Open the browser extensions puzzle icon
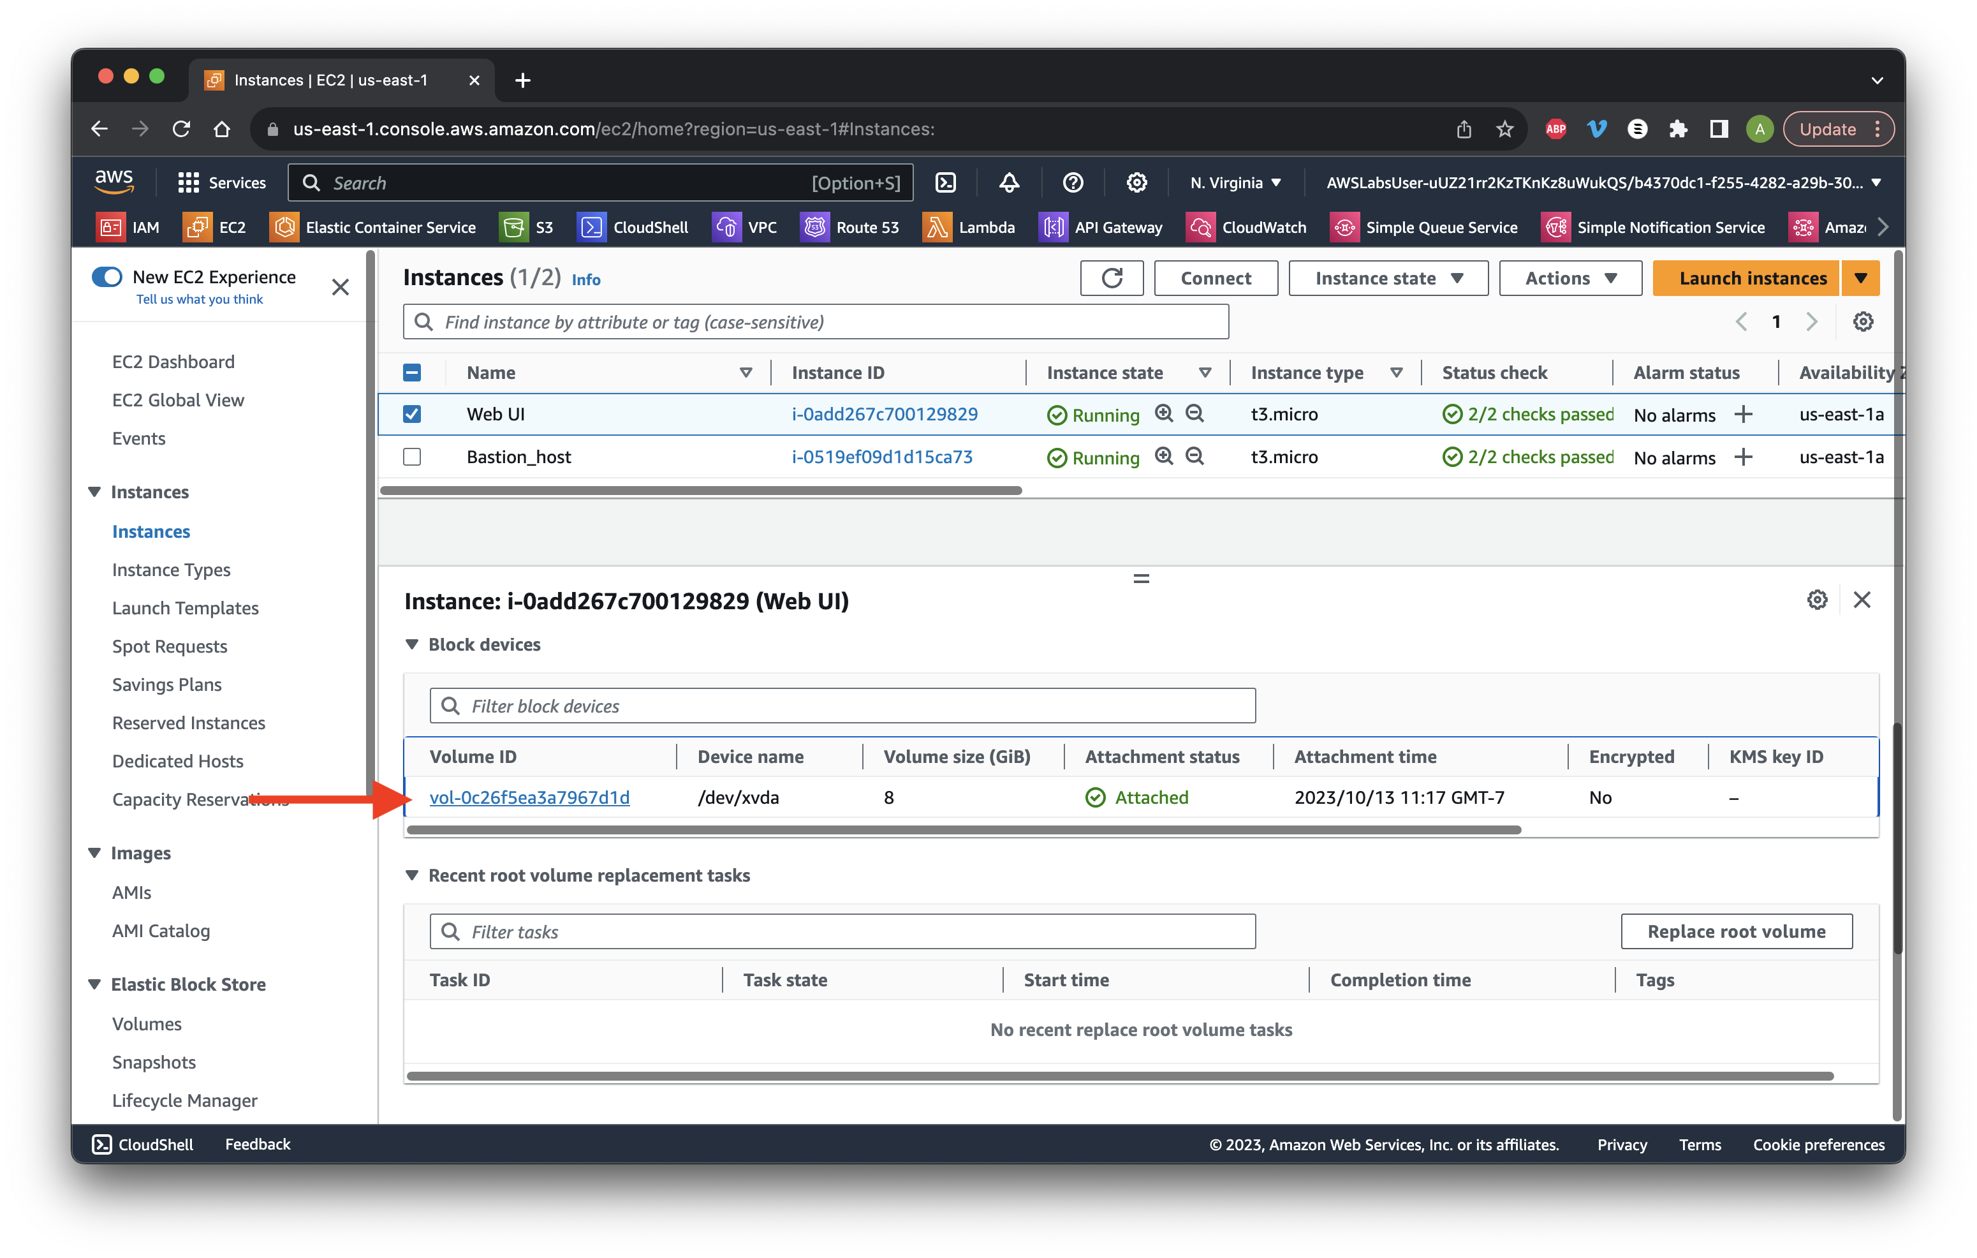The height and width of the screenshot is (1258, 1977). 1677,129
